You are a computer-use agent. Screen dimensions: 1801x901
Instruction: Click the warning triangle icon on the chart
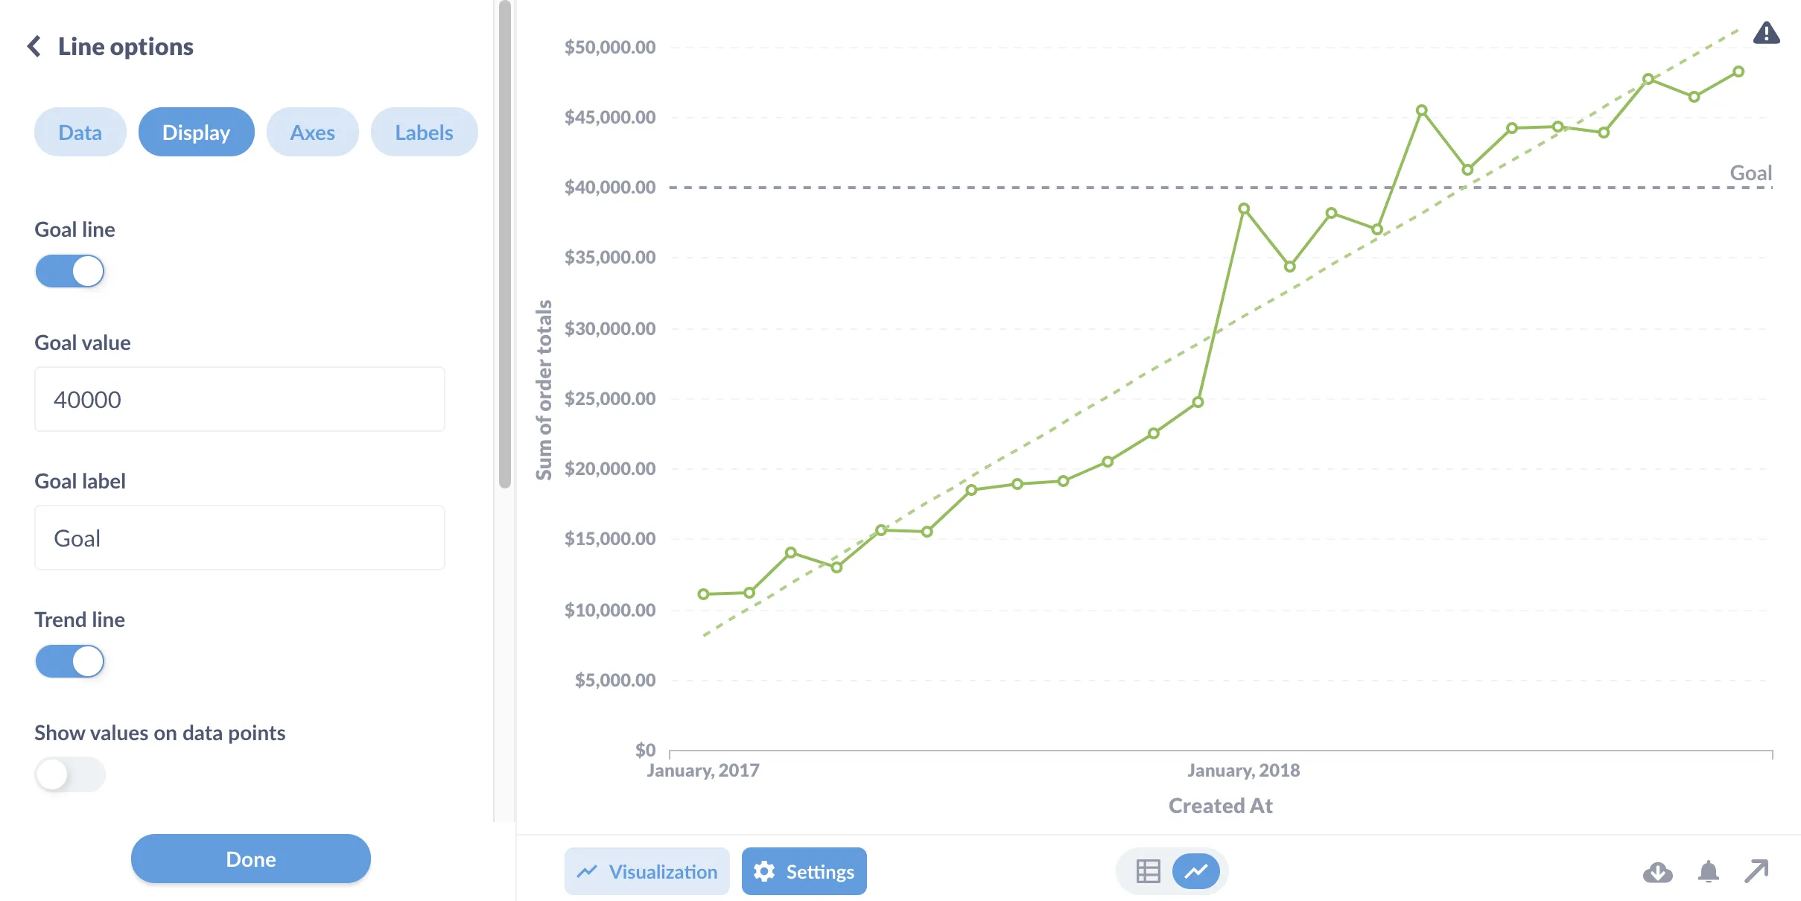pos(1765,33)
